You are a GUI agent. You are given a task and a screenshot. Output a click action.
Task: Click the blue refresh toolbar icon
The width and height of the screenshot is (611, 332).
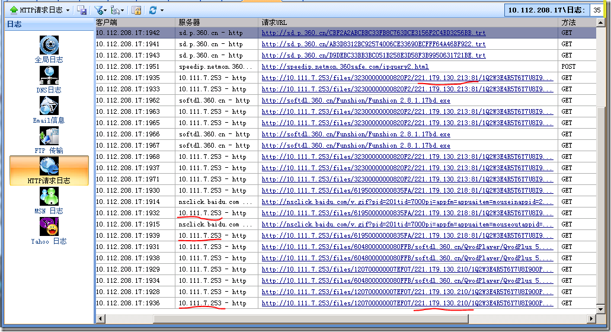pos(153,11)
